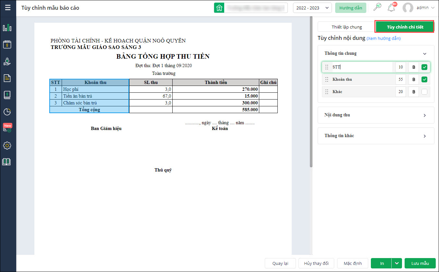
Task: Click the STT width field showing 10
Action: tap(401, 67)
